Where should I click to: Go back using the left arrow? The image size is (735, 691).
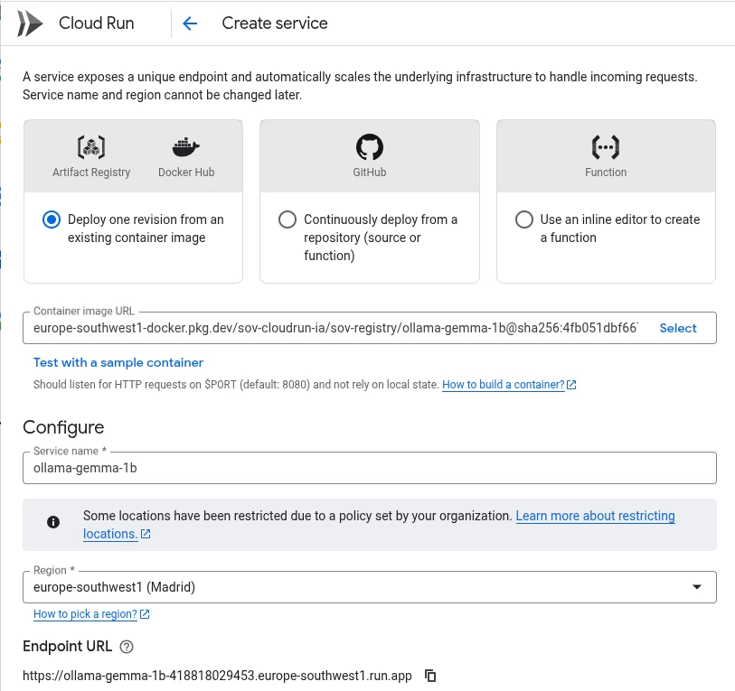190,23
